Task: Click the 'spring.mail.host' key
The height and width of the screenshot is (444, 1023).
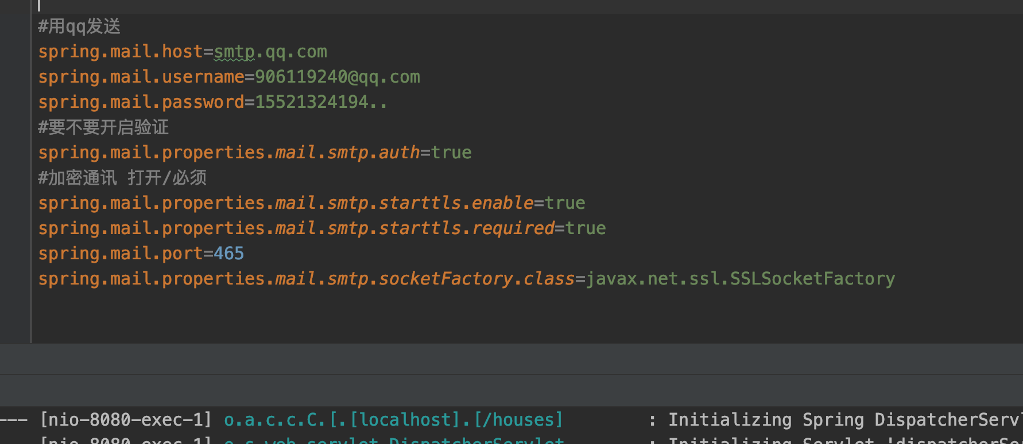Action: tap(121, 52)
